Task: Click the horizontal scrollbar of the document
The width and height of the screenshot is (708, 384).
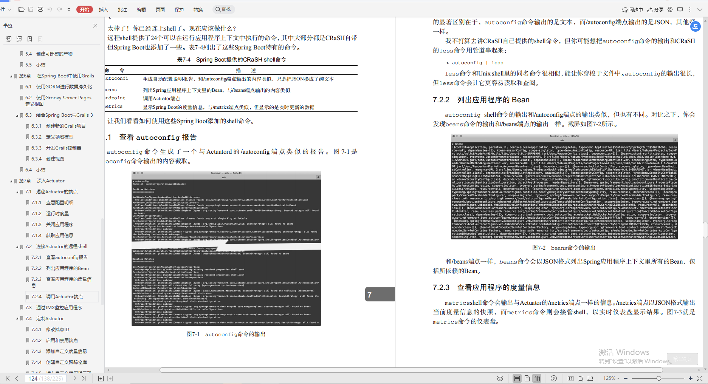Action: [x=411, y=370]
